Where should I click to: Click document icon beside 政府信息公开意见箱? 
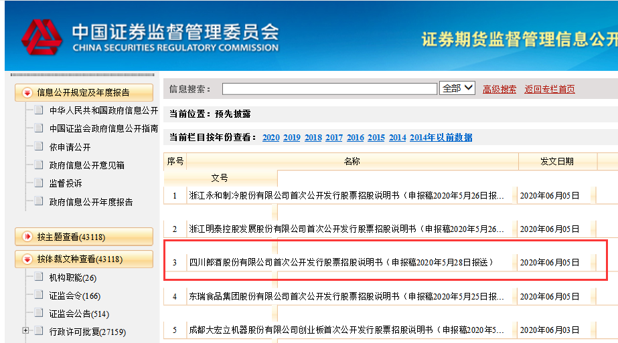click(39, 164)
